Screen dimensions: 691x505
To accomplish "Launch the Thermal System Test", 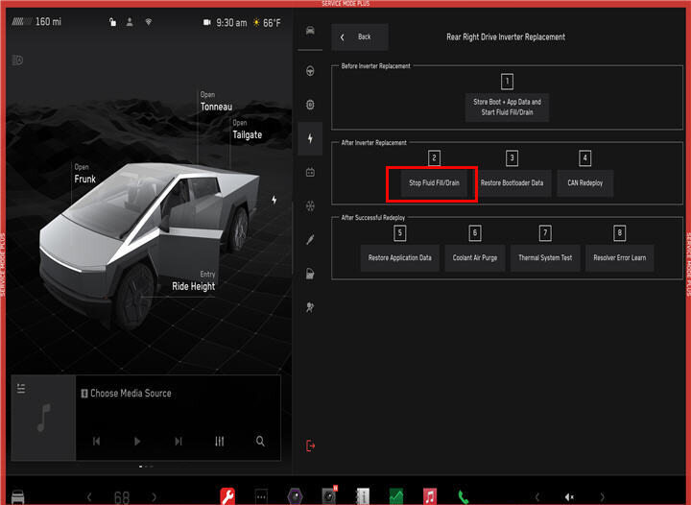I will pos(545,258).
